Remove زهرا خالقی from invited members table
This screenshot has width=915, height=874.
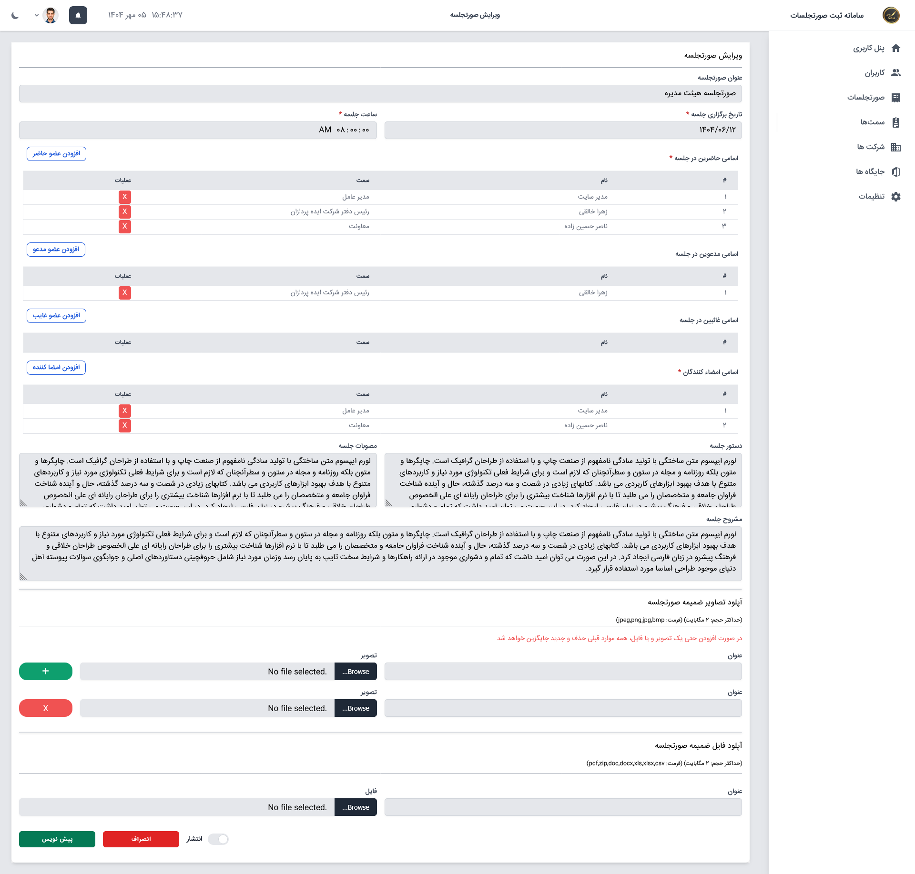[x=125, y=293]
